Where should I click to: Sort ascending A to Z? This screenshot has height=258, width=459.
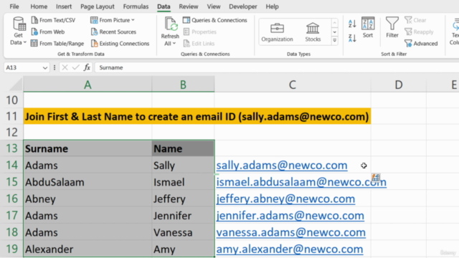pos(352,24)
